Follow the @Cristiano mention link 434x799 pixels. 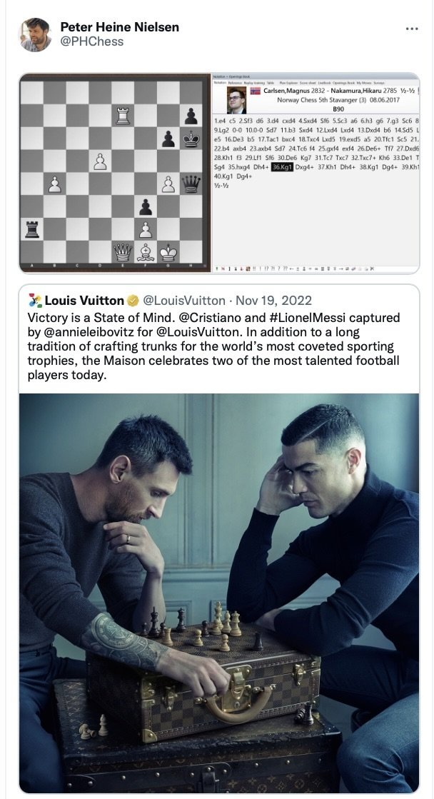[206, 318]
